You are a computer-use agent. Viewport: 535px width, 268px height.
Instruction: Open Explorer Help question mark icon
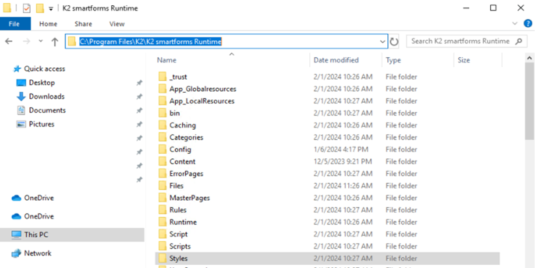coord(528,23)
